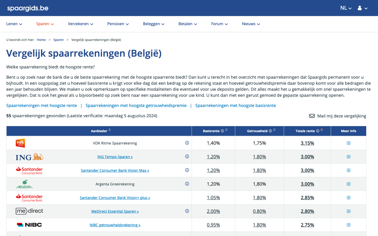Click the NIBC logo thumbnail
This screenshot has height=236, width=378.
coord(29,225)
